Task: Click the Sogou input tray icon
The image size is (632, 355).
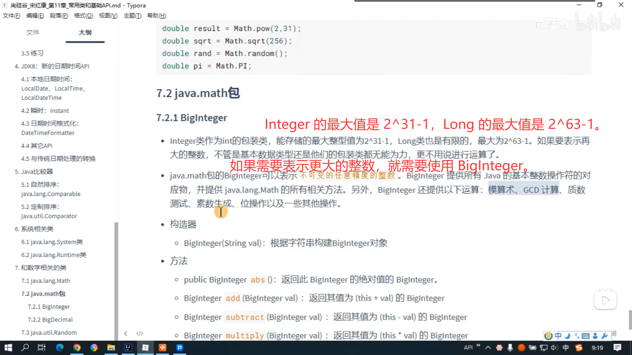Action: coord(579,348)
